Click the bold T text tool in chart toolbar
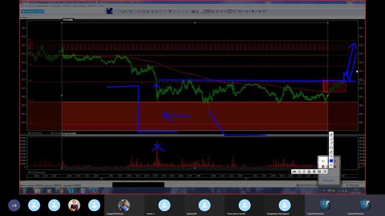The width and height of the screenshot is (385, 216). 170,11
